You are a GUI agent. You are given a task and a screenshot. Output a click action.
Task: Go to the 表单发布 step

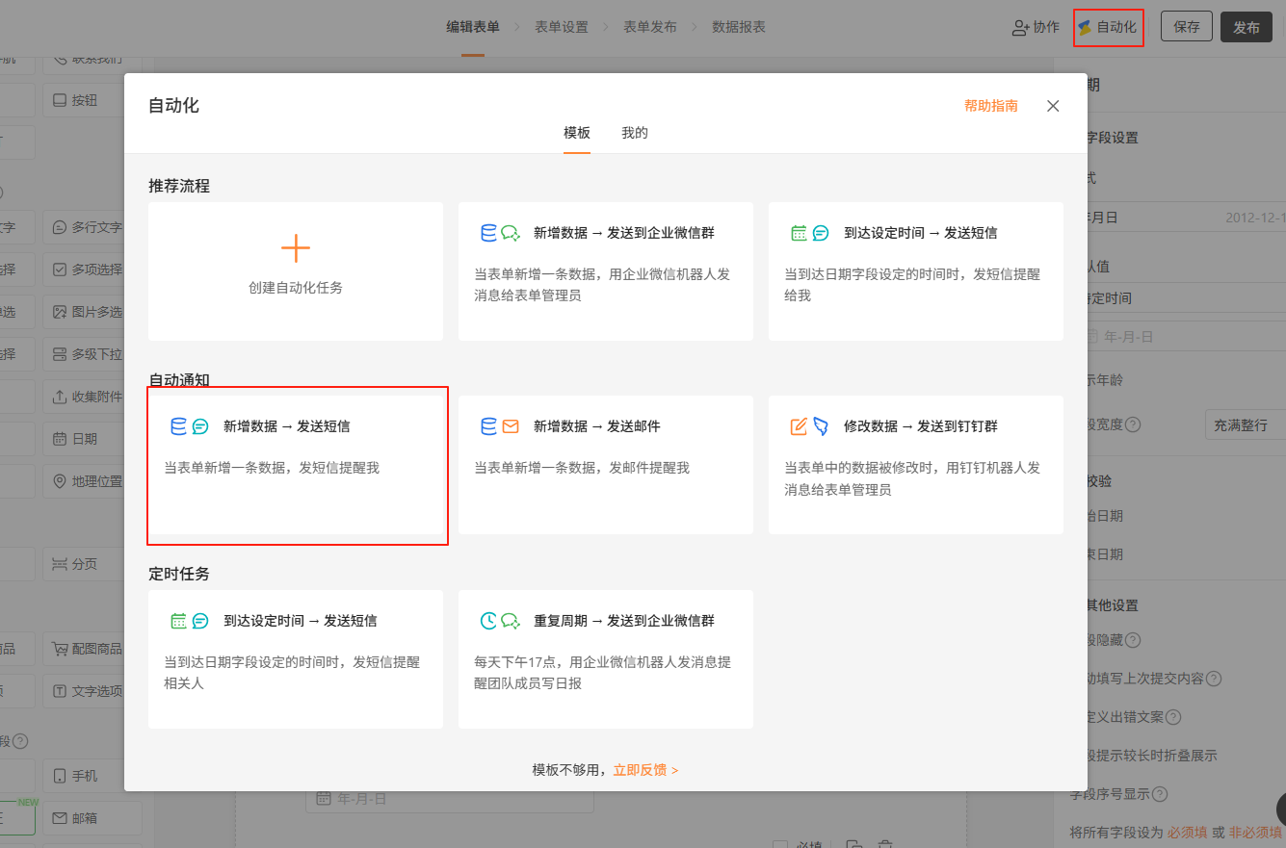point(650,27)
